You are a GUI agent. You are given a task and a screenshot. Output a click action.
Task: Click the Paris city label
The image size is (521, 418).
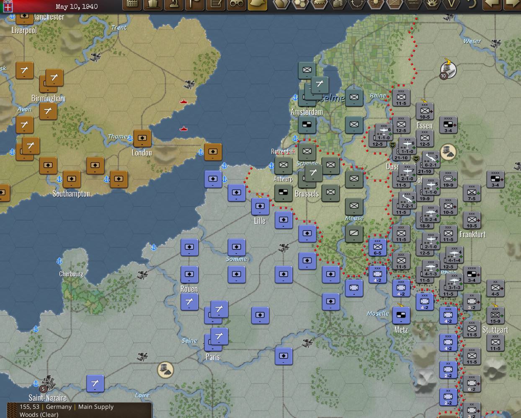[213, 357]
